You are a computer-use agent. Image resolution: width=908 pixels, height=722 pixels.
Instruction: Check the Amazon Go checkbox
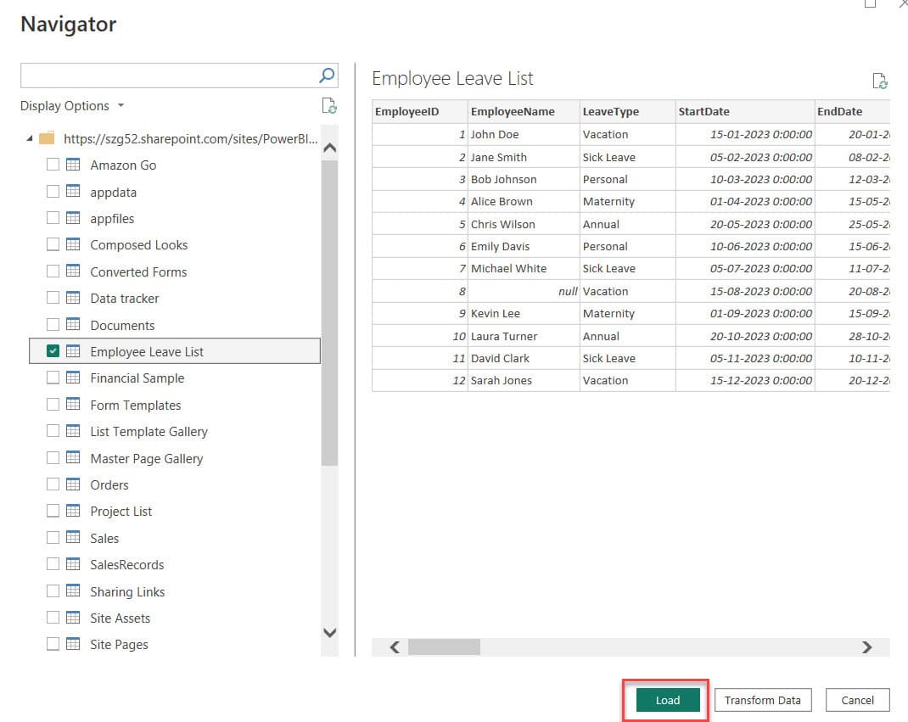click(x=53, y=165)
